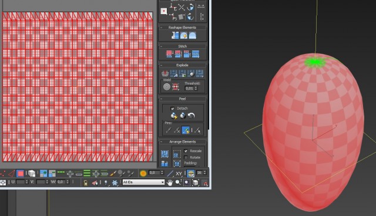Image resolution: width=376 pixels, height=216 pixels.
Task: Collapse the Reshape Elements rollout
Action: pyautogui.click(x=161, y=28)
